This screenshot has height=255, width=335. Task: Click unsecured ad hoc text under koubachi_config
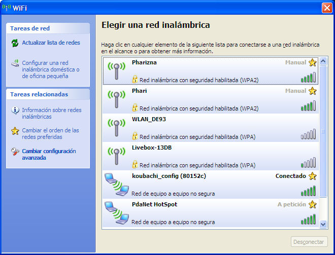click(173, 194)
